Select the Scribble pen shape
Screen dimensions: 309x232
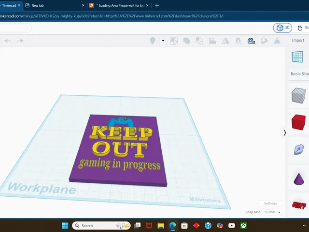tap(299, 149)
